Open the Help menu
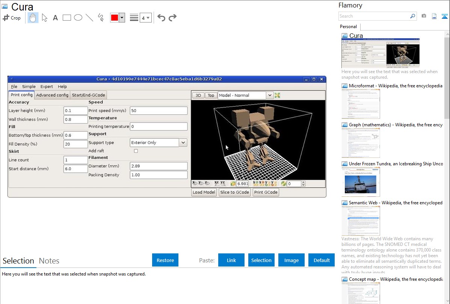Screen dimensions: 450x304 62,87
